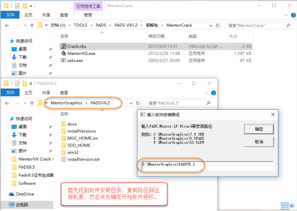Go up one folder in PADSVX.2 window

pos(32,103)
